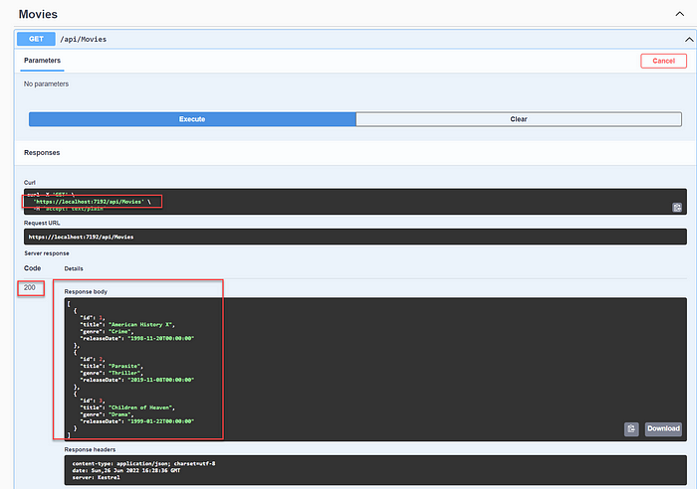Click the "Parasite" title value
The height and width of the screenshot is (489, 697).
tap(124, 366)
